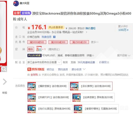Claim the 满1500减150 coupon
133x114 pixels.
tap(79, 42)
